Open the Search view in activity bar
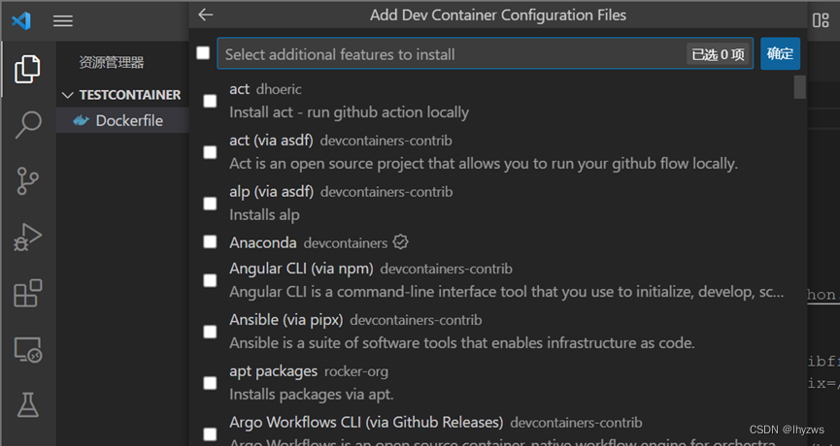Viewport: 840px width, 446px height. tap(27, 125)
